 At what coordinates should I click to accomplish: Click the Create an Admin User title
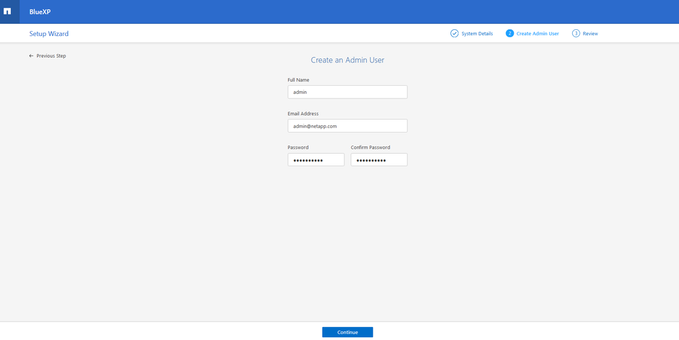347,60
